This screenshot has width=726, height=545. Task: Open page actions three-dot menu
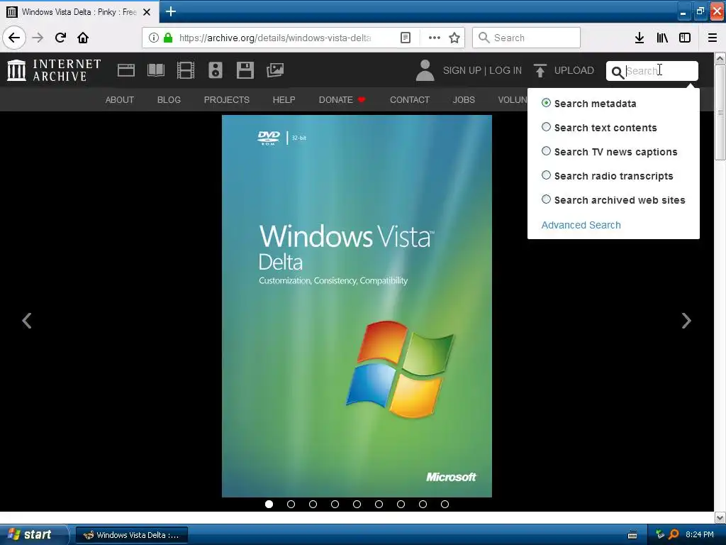[x=435, y=38]
